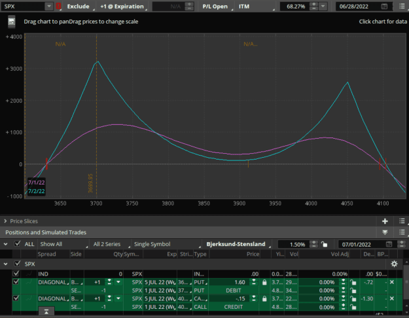
Task: Open the Positions and Simulated Trades list menu
Action: pyautogui.click(x=402, y=232)
